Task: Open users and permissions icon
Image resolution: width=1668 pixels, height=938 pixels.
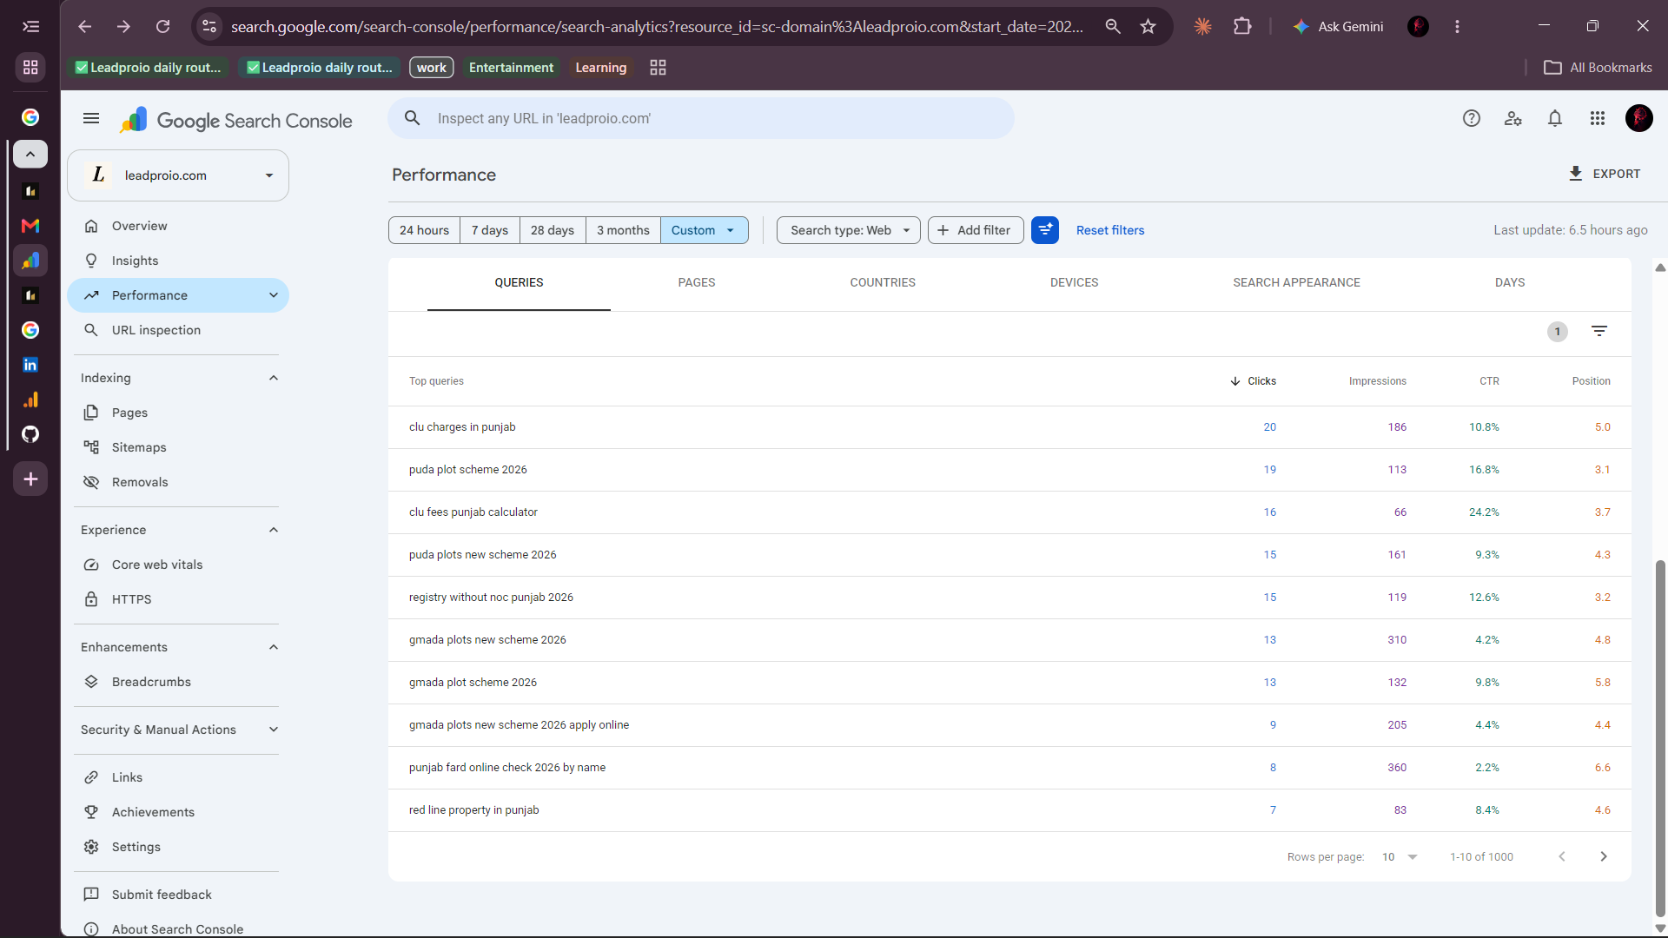Action: click(1513, 119)
